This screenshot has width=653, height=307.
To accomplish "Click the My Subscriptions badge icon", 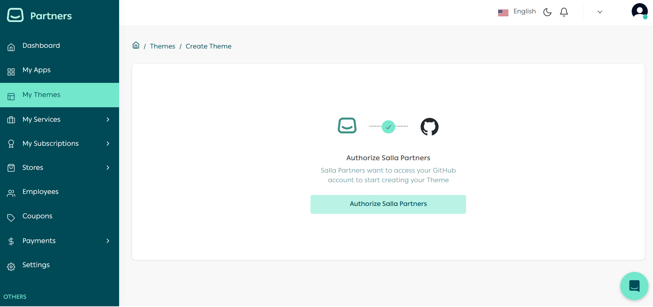I will click(11, 144).
